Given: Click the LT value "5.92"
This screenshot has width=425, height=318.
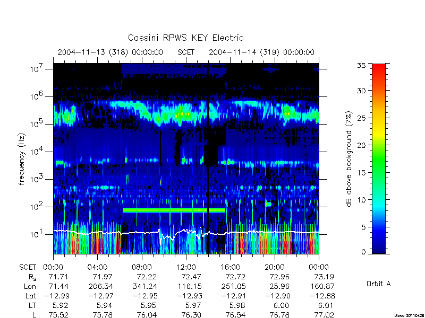Looking at the screenshot, I should click(61, 306).
